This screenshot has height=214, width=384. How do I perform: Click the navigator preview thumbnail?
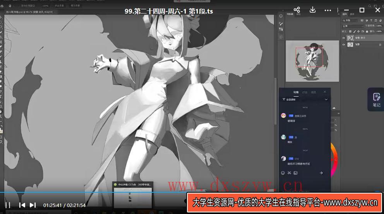312,61
